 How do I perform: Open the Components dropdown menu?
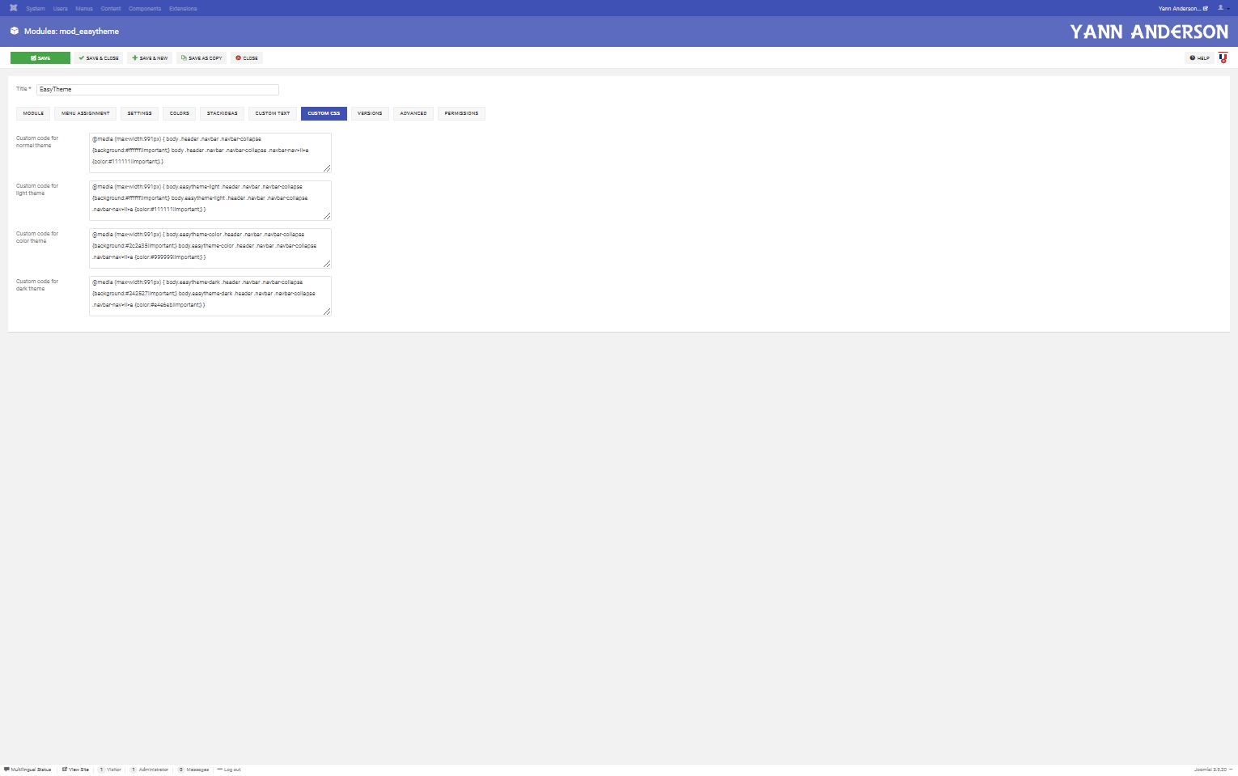click(x=145, y=9)
